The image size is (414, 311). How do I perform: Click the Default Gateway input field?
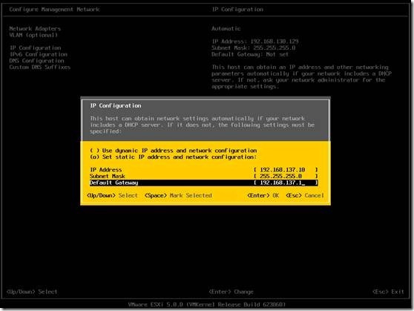pyautogui.click(x=286, y=183)
